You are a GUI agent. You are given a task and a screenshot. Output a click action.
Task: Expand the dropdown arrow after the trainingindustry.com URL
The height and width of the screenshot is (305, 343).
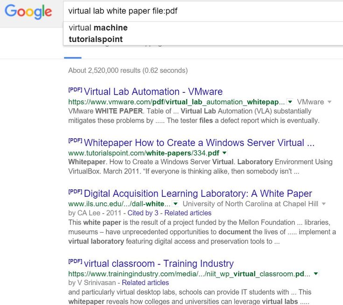click(315, 274)
